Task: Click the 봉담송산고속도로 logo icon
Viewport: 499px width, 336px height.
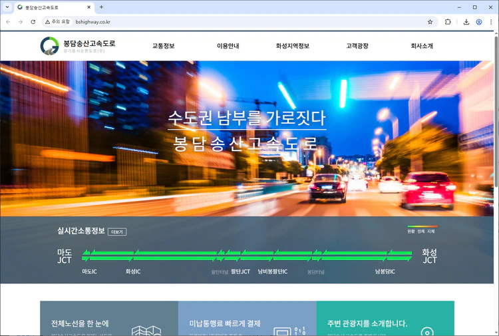Action: [x=49, y=46]
